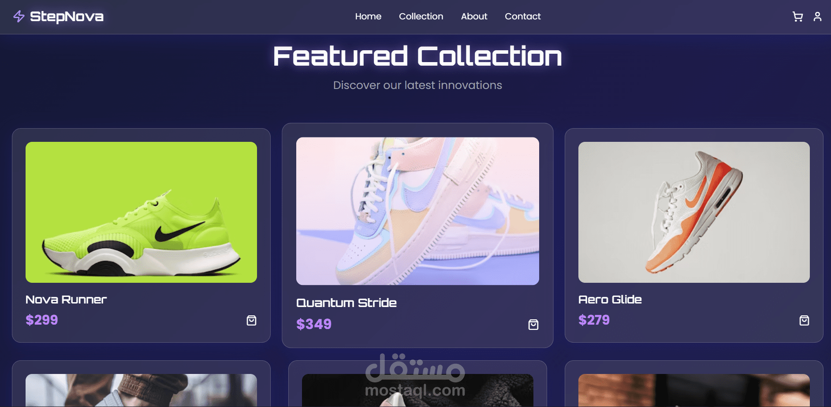Viewport: 831px width, 407px height.
Task: Open the Contact nav link
Action: pos(522,16)
